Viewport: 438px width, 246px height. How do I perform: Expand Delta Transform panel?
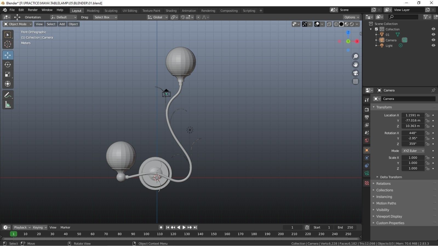tap(391, 177)
